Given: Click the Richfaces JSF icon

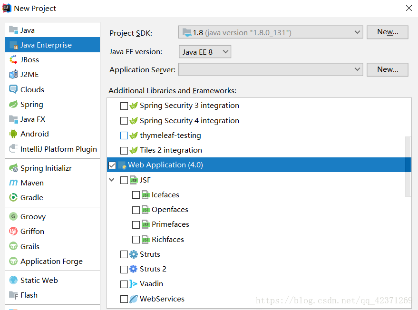Looking at the screenshot, I should (x=146, y=239).
